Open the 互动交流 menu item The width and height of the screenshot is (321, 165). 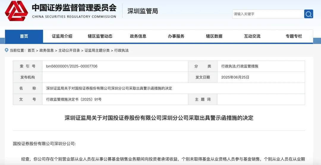[252, 36]
